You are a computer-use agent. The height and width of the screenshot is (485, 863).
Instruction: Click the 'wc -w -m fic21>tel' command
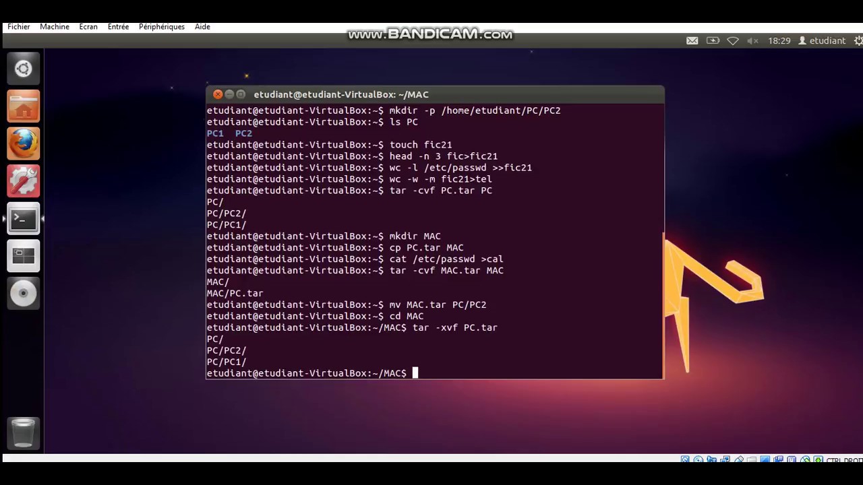click(440, 179)
